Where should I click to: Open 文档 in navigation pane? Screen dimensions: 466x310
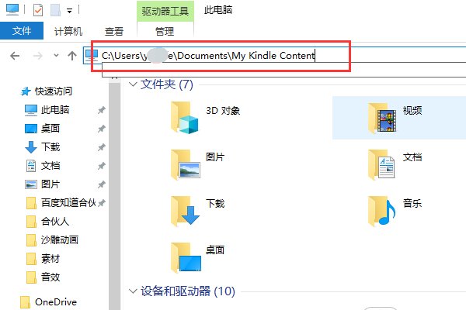(50, 166)
